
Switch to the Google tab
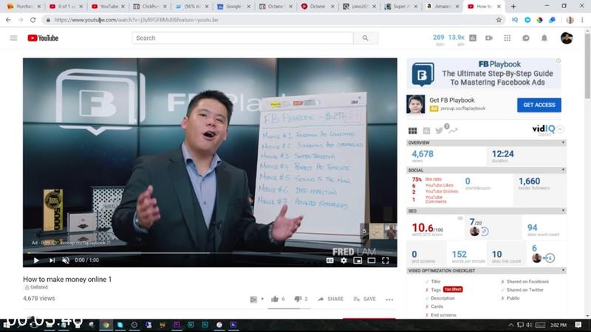coord(233,7)
